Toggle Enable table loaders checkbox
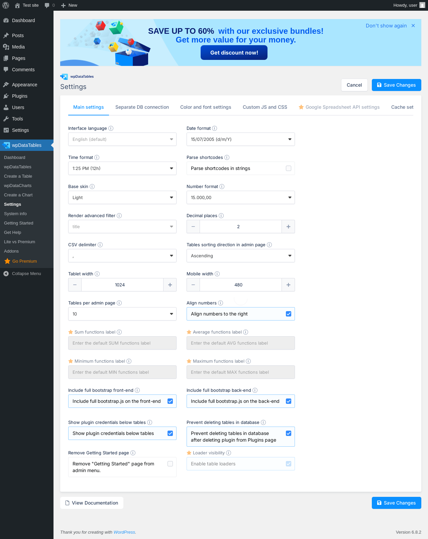Viewport: 428px width, 539px height. (289, 464)
